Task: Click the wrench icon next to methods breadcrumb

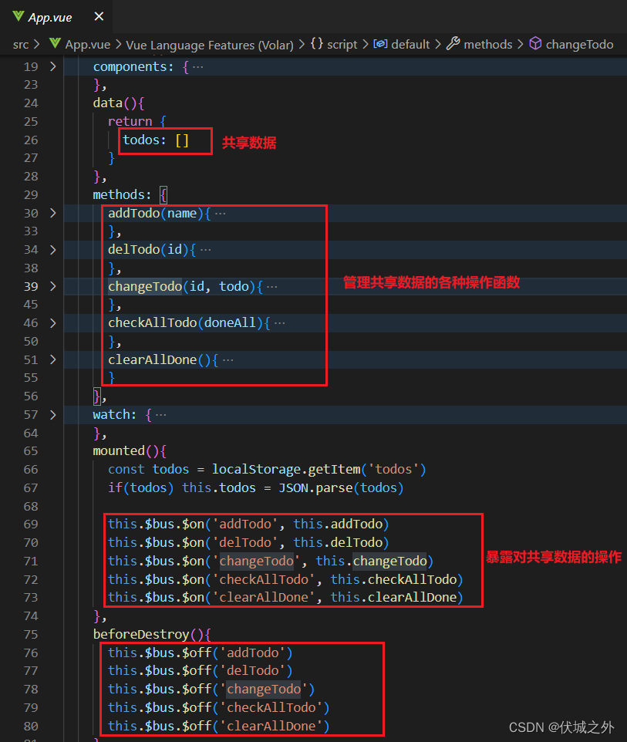Action: [455, 44]
